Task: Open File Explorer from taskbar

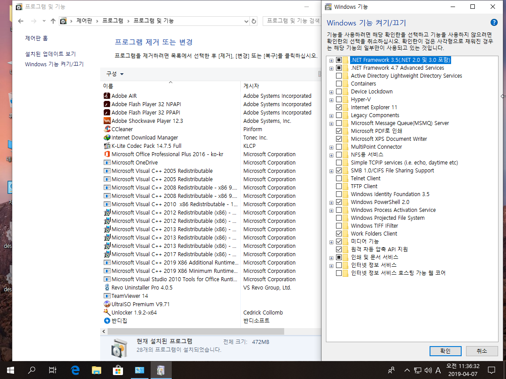Action: tap(97, 370)
